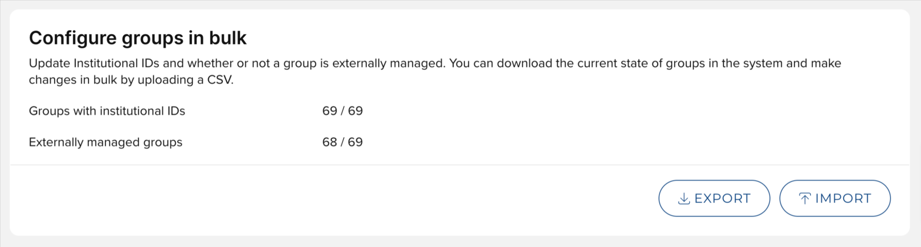Click "externally managed" in the description text
This screenshot has height=247, width=921.
(x=389, y=63)
